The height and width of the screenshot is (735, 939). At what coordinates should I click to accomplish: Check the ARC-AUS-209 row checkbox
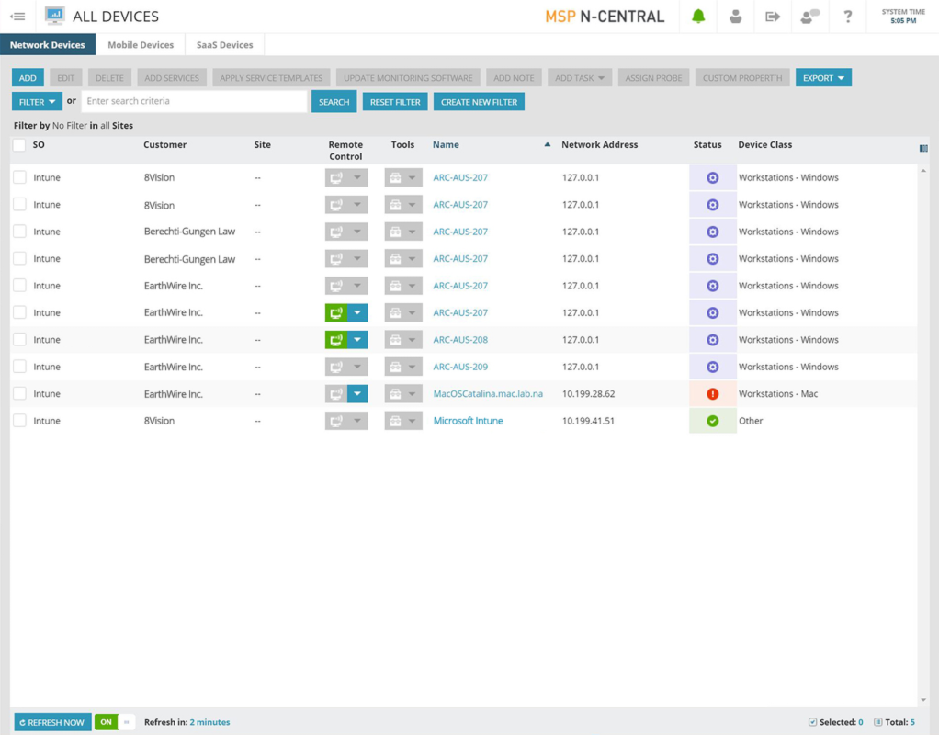tap(19, 367)
